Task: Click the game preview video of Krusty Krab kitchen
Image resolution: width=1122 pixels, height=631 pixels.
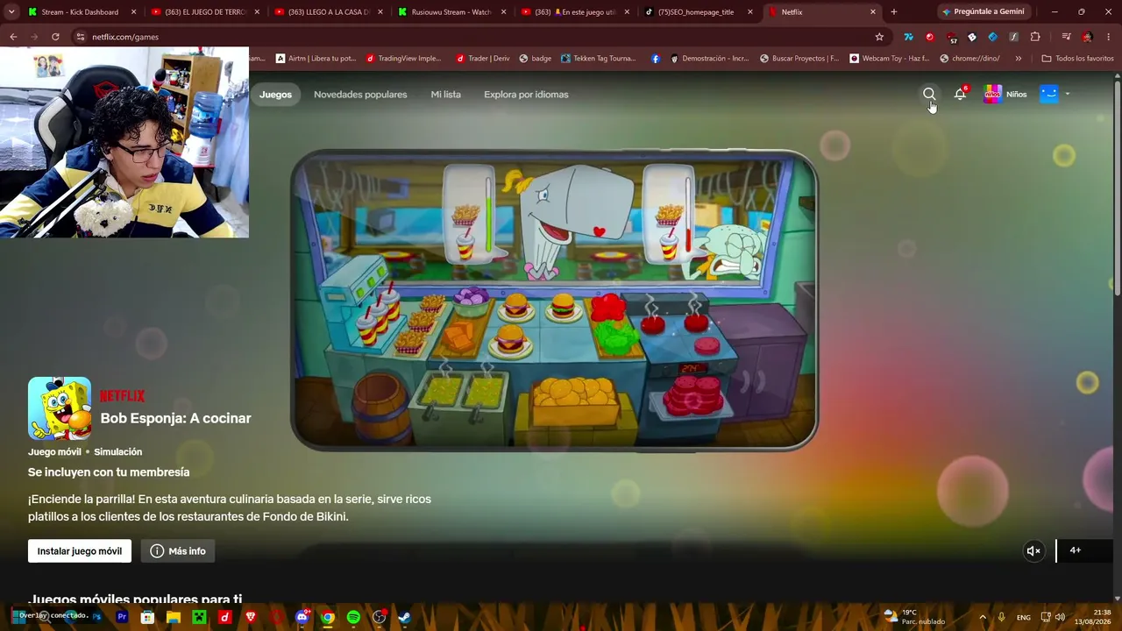Action: (554, 300)
